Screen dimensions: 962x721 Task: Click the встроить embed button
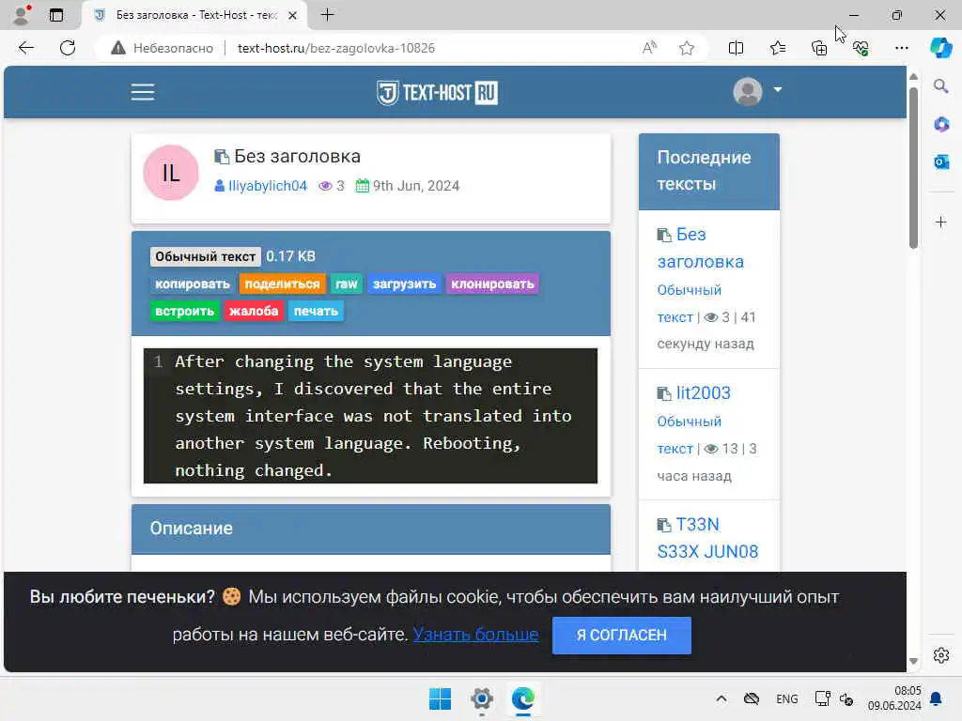[185, 311]
